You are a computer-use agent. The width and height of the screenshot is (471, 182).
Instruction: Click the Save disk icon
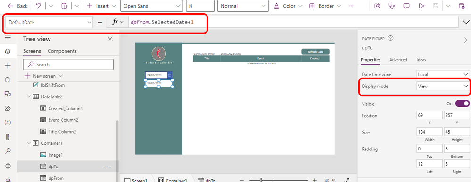(x=435, y=6)
